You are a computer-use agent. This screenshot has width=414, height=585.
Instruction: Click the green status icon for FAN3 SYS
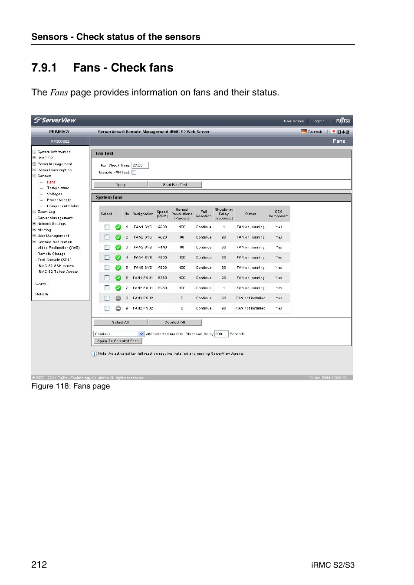[118, 248]
